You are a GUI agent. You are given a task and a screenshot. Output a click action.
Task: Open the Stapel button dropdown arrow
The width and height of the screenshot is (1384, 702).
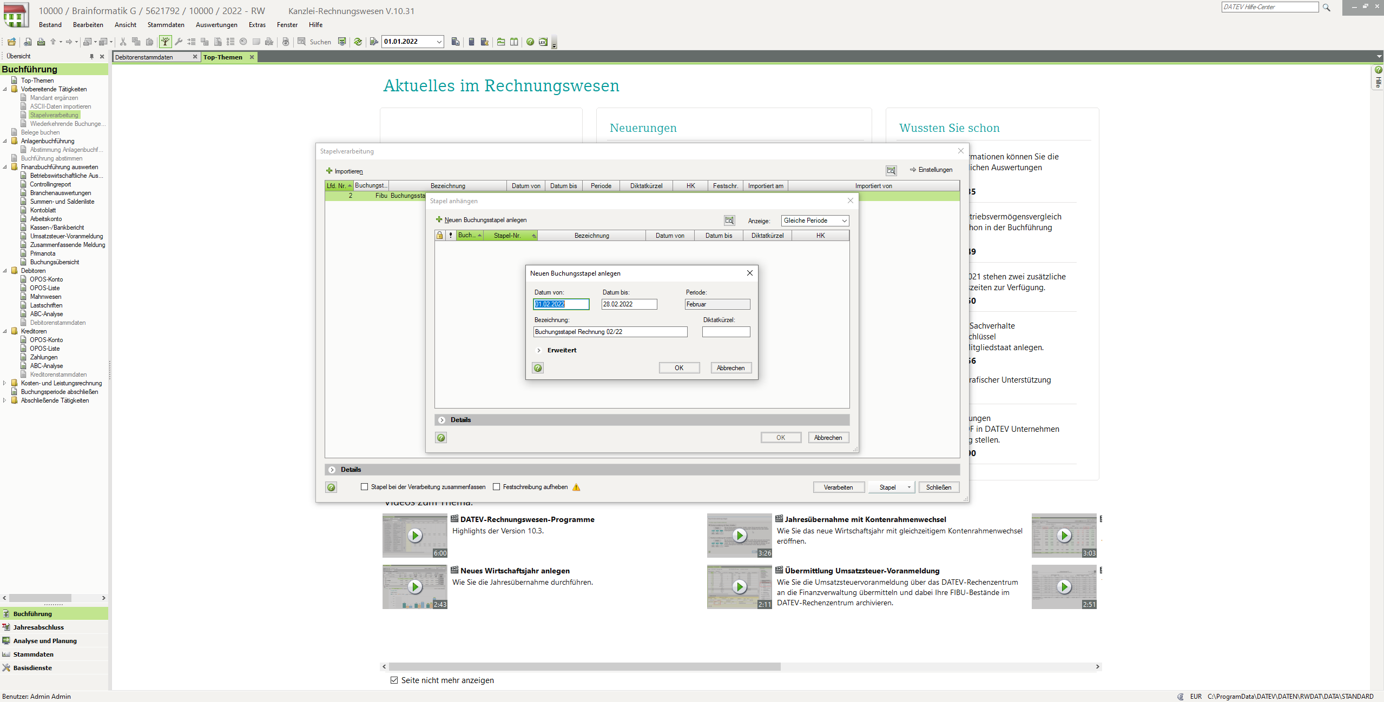point(909,487)
